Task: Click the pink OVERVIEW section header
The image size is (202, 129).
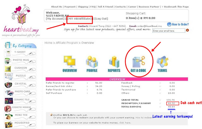Action: point(117,79)
